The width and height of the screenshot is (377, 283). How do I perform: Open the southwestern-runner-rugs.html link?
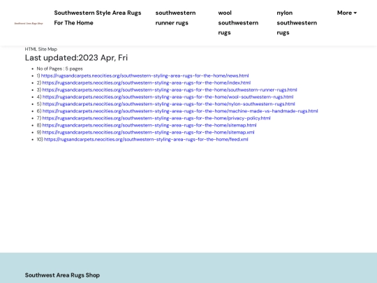pos(170,89)
